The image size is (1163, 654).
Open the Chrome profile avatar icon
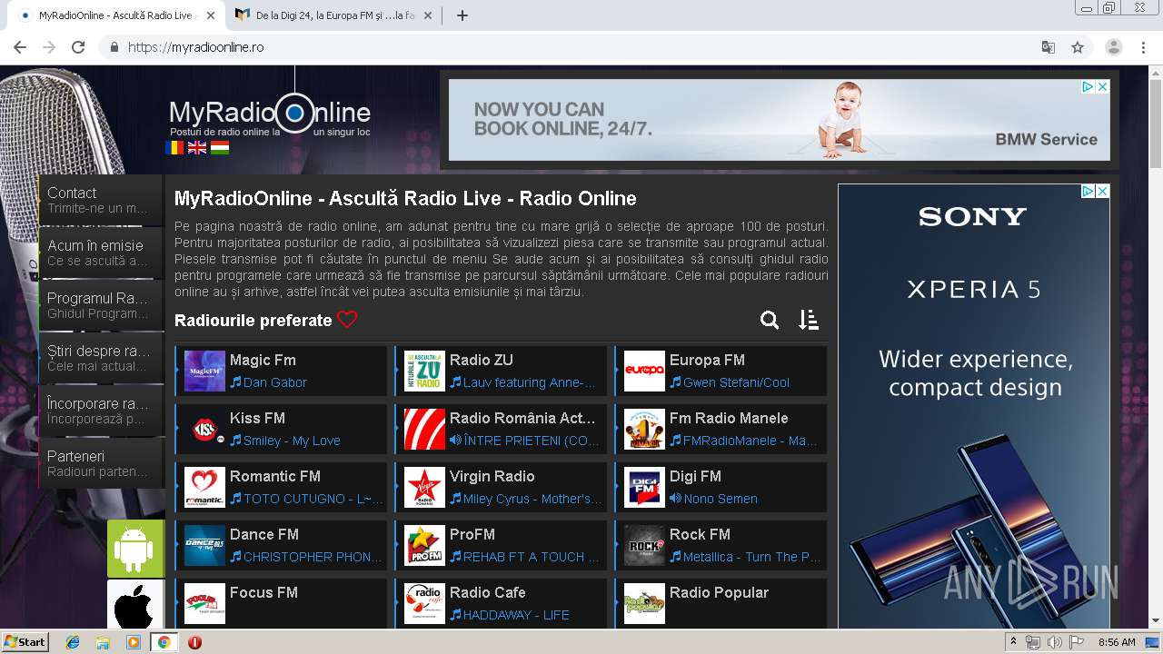click(x=1114, y=47)
